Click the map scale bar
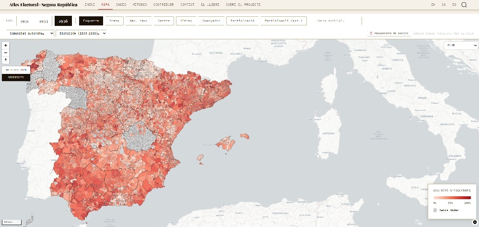Image resolution: width=479 pixels, height=227 pixels. 12,222
